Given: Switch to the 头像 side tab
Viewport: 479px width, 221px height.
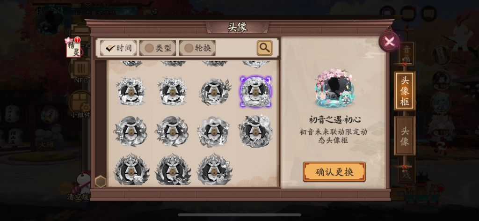Looking at the screenshot, I should point(405,136).
